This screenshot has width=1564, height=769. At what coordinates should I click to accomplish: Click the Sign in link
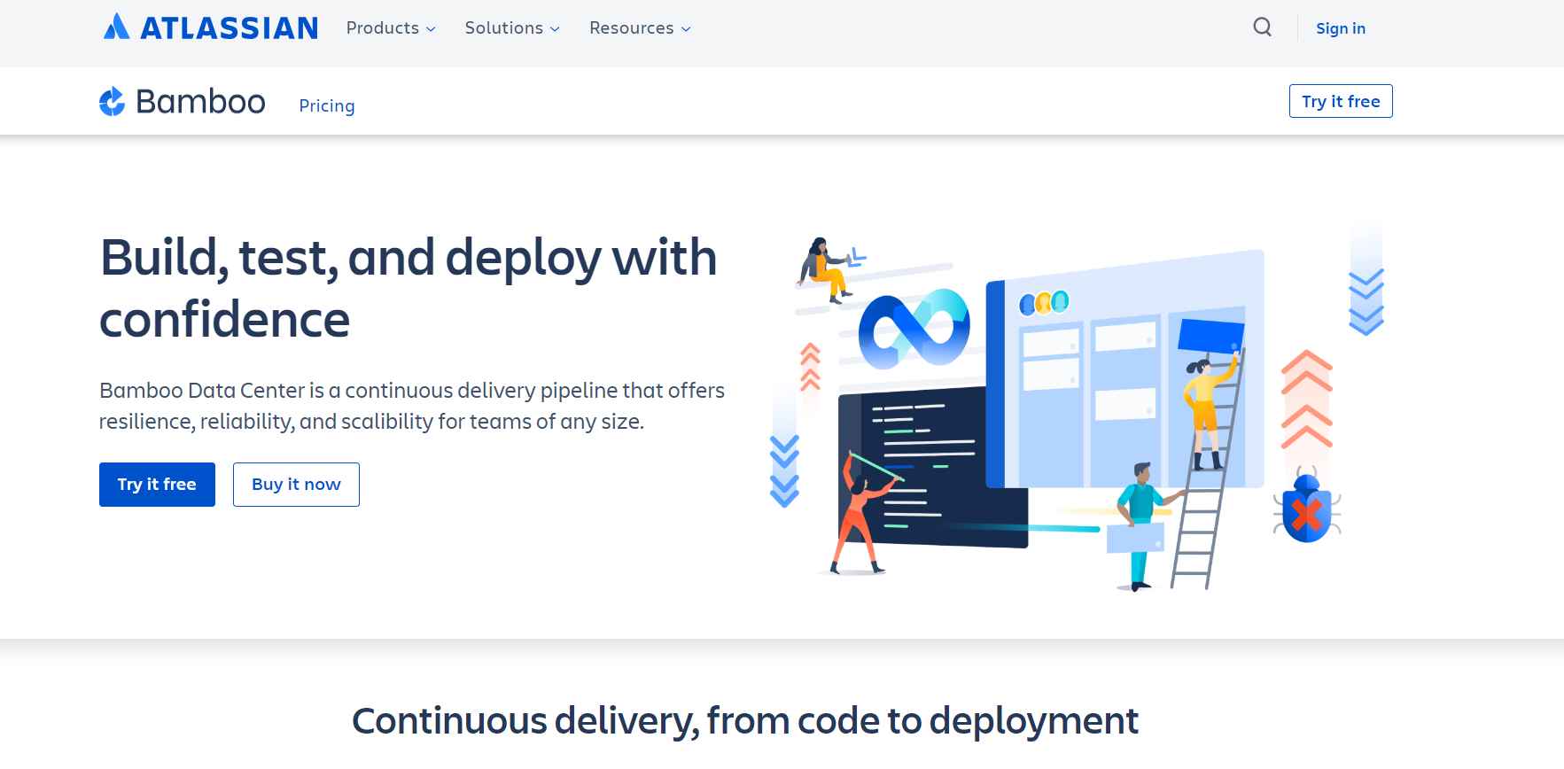coord(1341,28)
